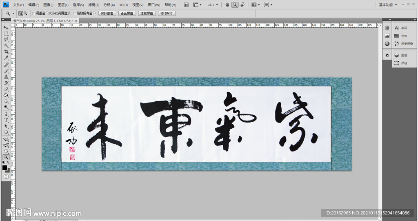Click Zoom tool in application bar
The height and width of the screenshot is (221, 418).
(x=235, y=5)
